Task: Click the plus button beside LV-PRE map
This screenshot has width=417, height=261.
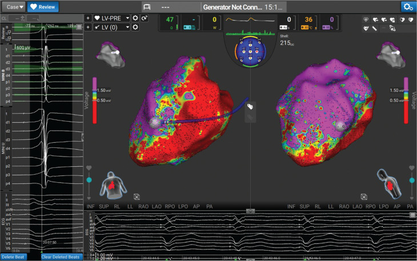Action: coord(88,18)
